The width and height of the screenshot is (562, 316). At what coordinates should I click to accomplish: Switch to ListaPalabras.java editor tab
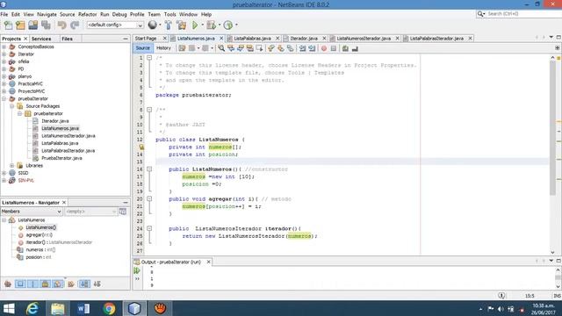coord(252,39)
